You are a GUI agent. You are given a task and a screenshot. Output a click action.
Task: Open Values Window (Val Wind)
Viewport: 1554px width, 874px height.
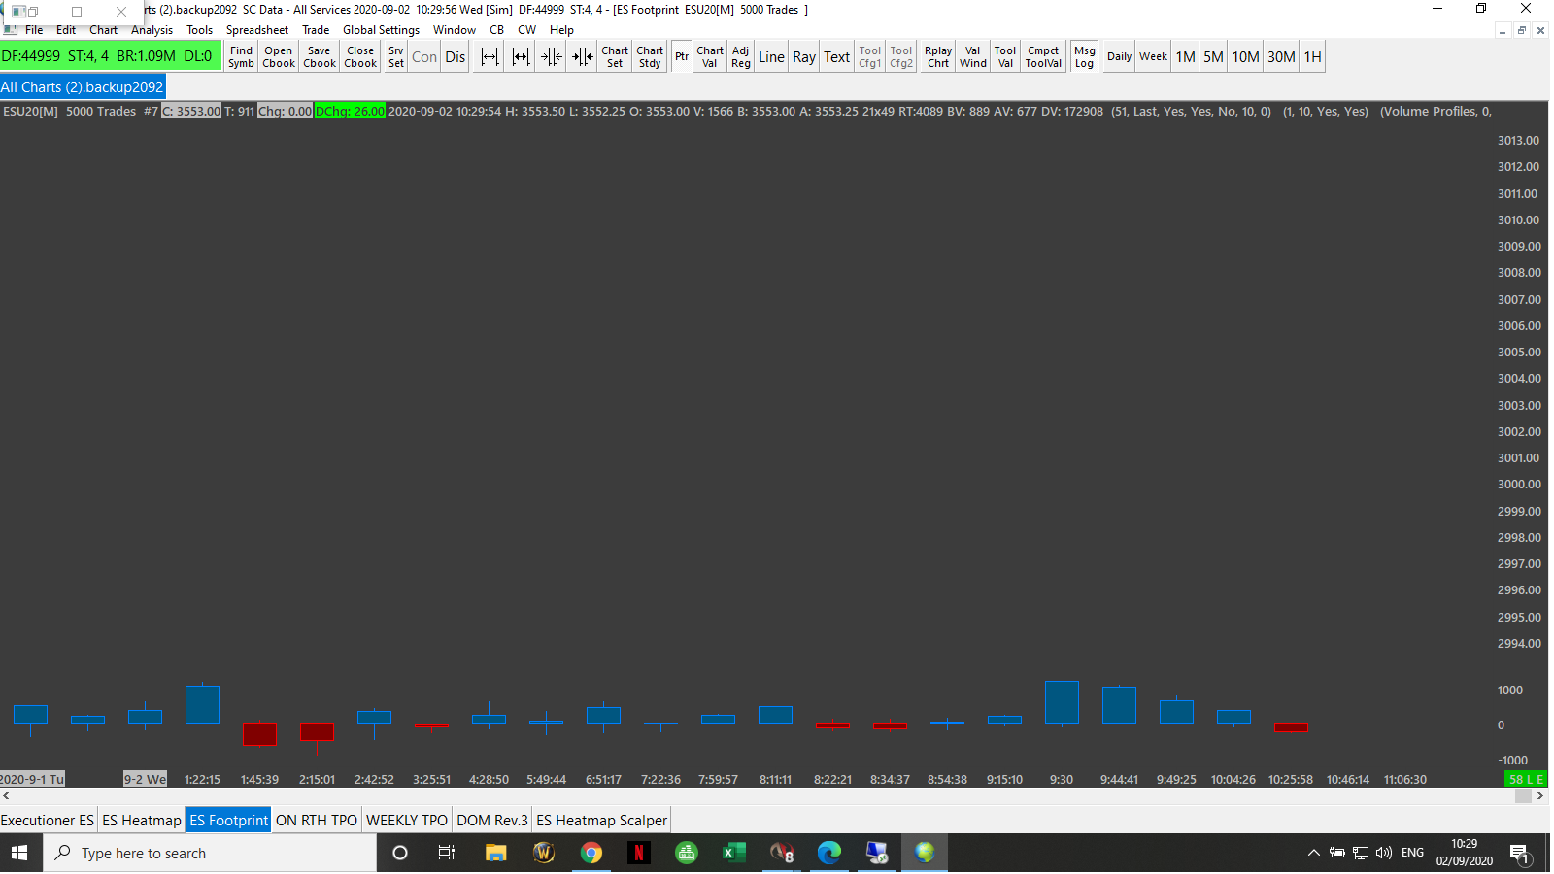pos(973,57)
